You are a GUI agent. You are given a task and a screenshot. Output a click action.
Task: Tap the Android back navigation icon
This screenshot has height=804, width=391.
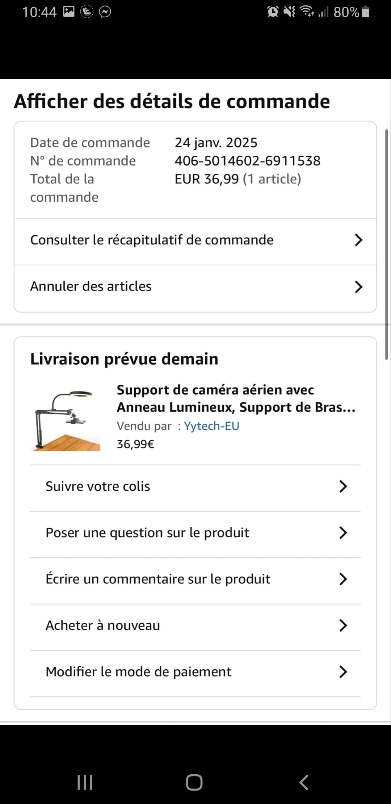point(304,782)
